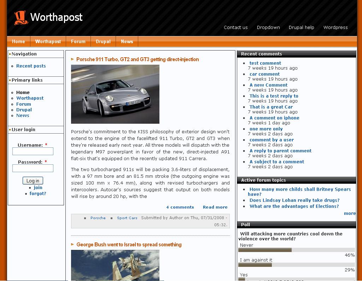Follow the Read more link on the Porsche article

[215, 207]
